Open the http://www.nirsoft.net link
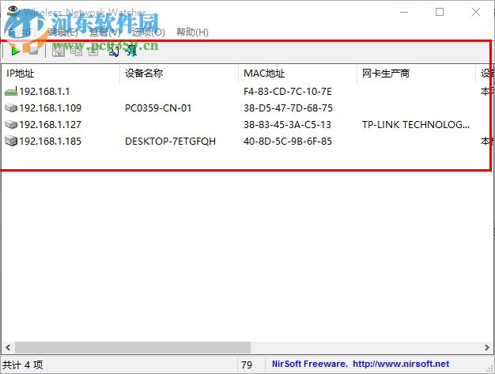Viewport: 495px width, 374px height. click(401, 364)
